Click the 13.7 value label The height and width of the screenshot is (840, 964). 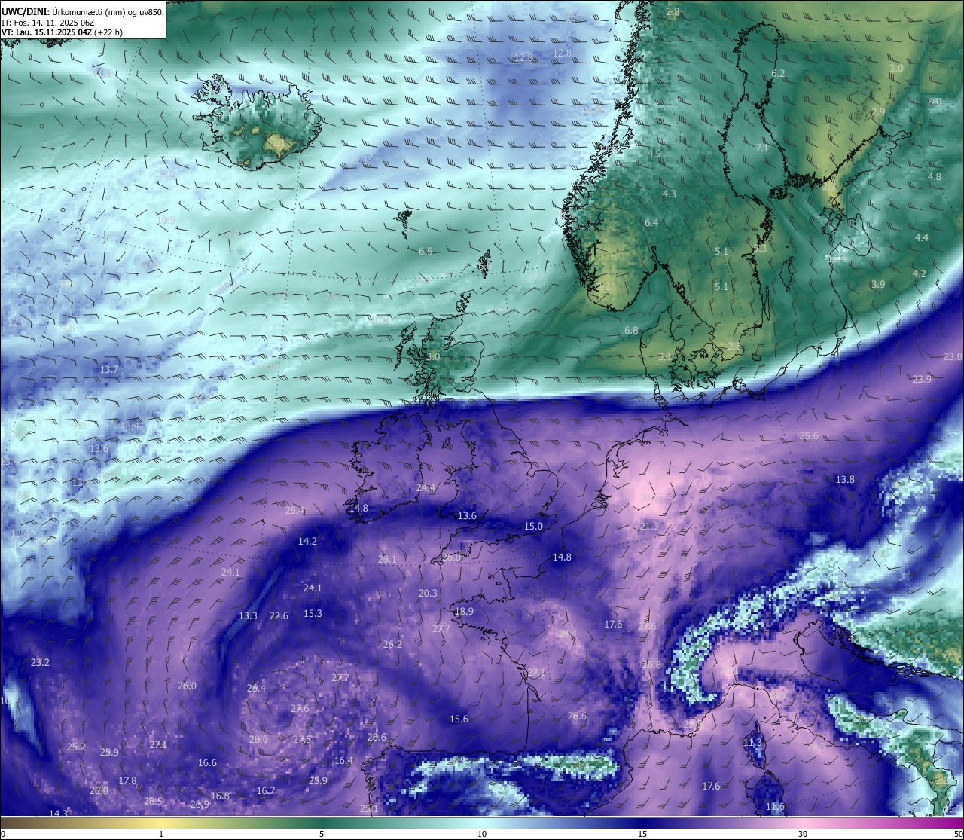click(x=110, y=370)
